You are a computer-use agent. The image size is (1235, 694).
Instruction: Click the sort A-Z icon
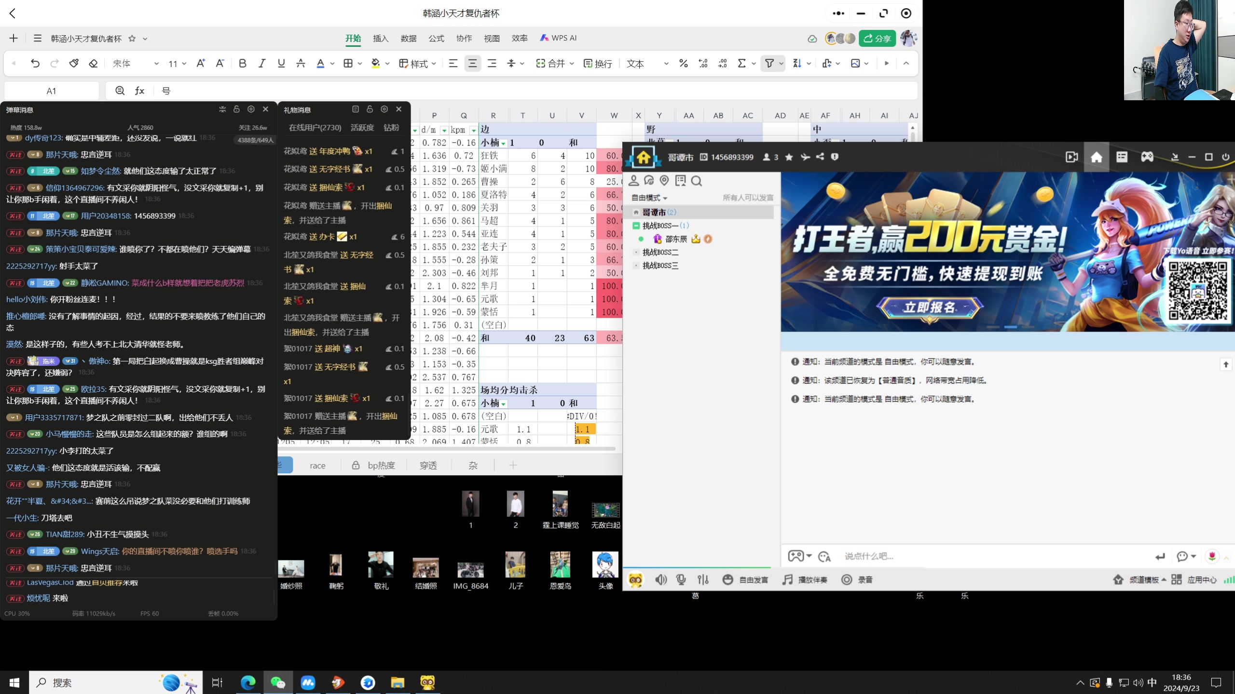click(x=797, y=63)
